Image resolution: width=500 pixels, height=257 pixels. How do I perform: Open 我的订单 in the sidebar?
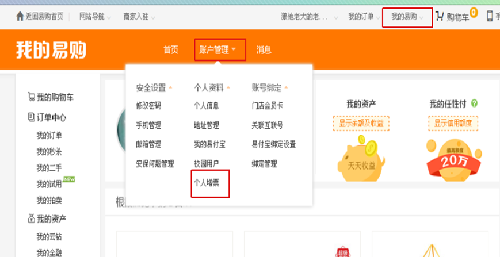pyautogui.click(x=49, y=135)
